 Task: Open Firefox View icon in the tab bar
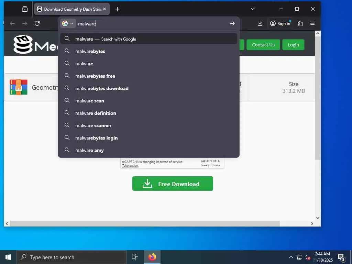tap(25, 9)
